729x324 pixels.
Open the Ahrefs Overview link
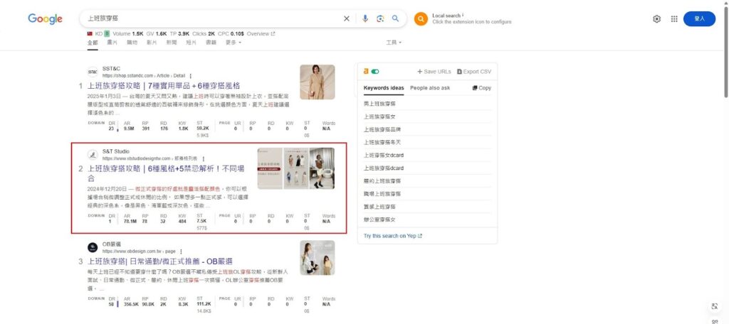point(261,33)
